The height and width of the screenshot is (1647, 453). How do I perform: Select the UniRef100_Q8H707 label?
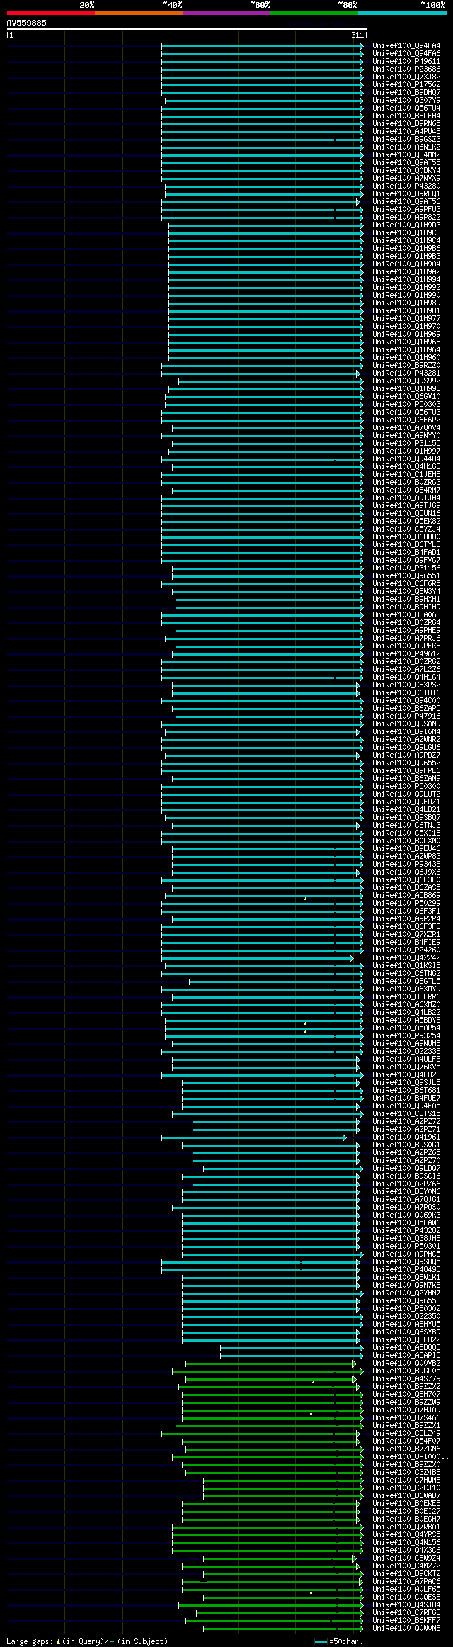click(406, 1395)
